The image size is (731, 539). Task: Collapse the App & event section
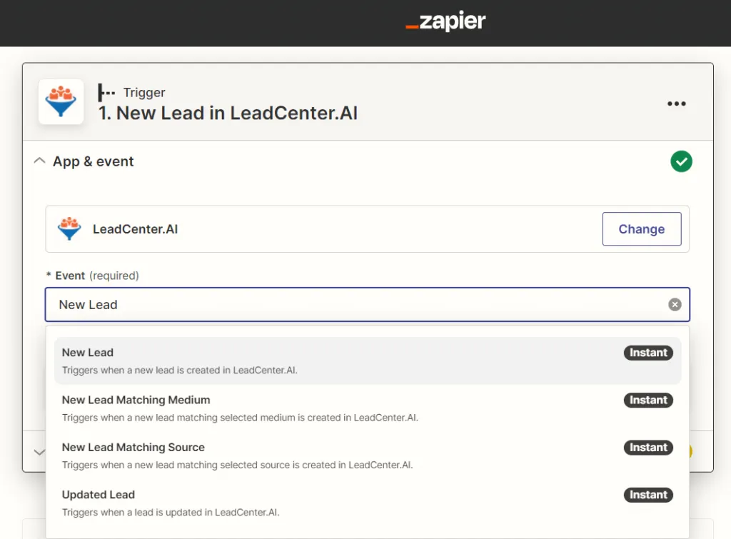40,161
